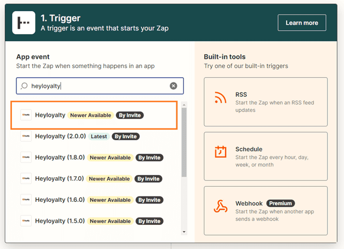Viewport: 344px width, 249px height.
Task: Click the Heyloyalty (2.0.0) app logo
Action: (26, 137)
